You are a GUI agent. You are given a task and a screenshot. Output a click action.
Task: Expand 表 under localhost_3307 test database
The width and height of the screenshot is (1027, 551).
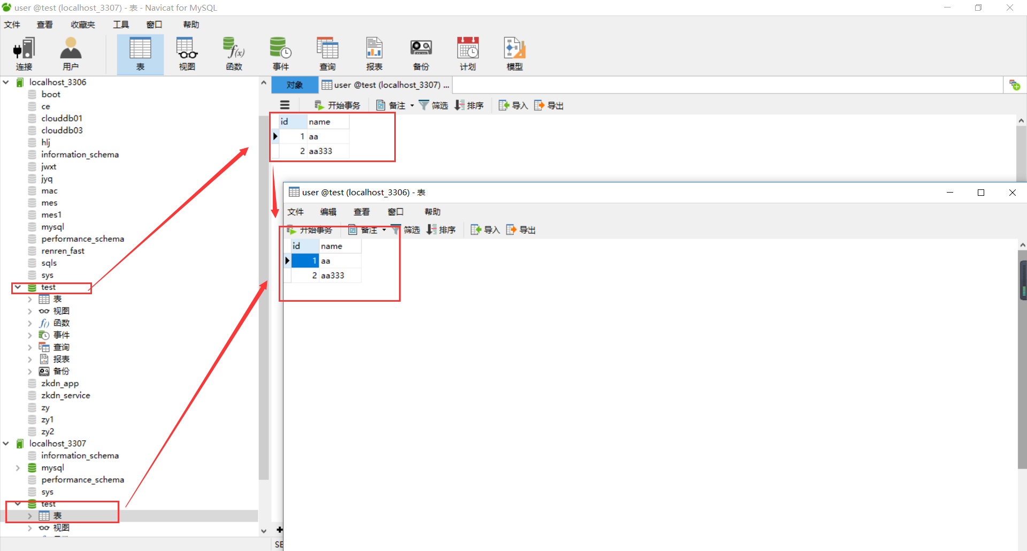coord(30,516)
